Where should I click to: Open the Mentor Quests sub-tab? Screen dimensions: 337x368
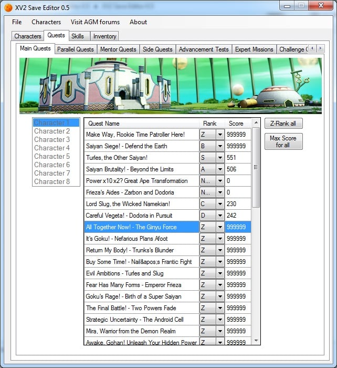[x=118, y=49]
